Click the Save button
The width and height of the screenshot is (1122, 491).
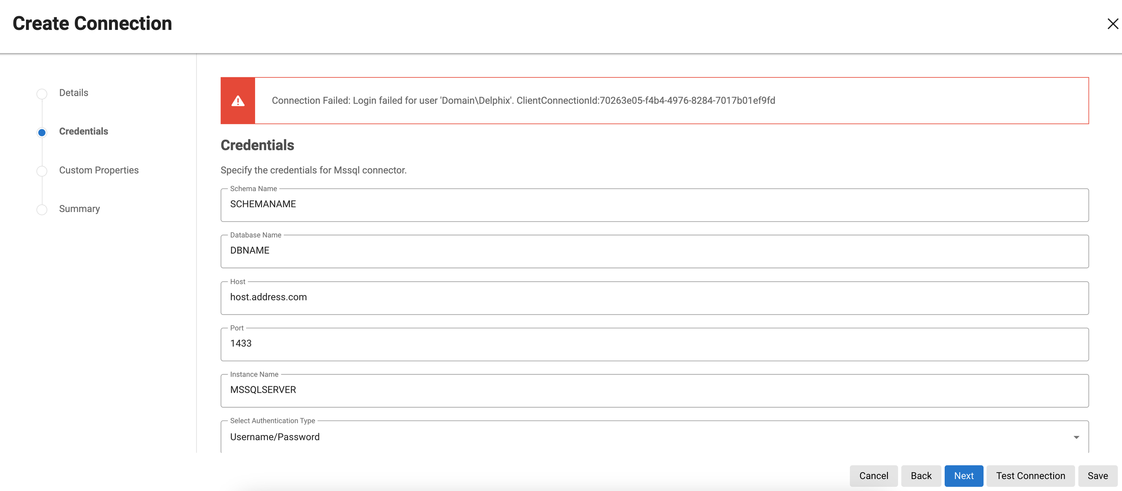pos(1097,476)
